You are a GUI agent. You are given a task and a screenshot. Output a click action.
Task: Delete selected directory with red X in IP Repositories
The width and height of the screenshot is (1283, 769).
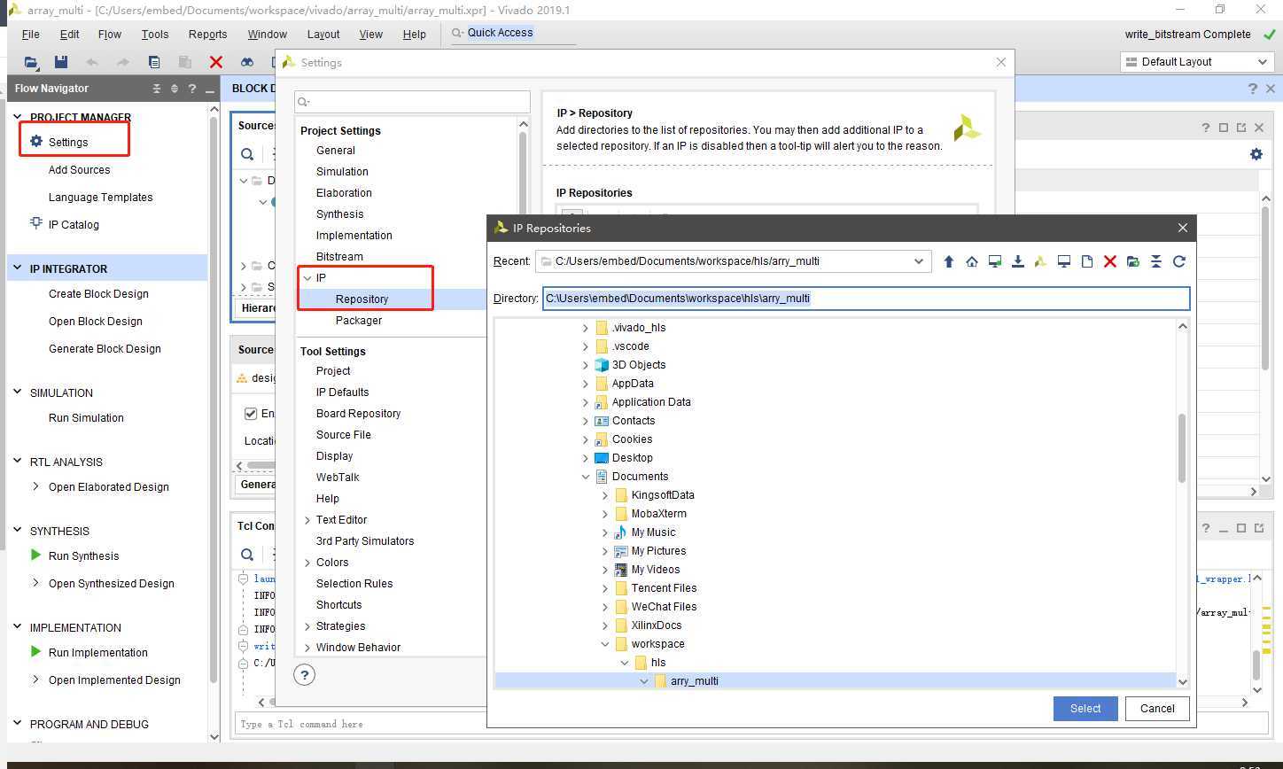1110,261
